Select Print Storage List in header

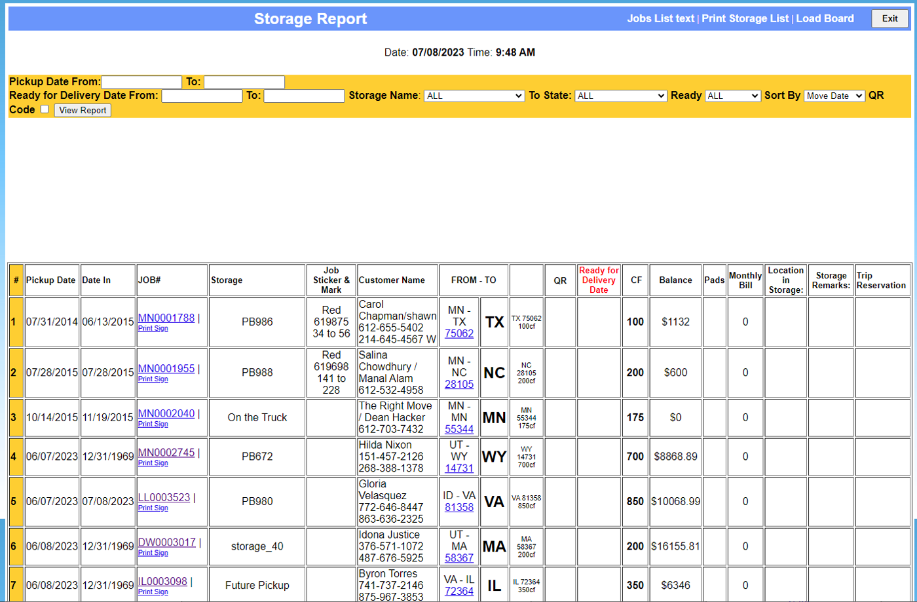[x=745, y=18]
